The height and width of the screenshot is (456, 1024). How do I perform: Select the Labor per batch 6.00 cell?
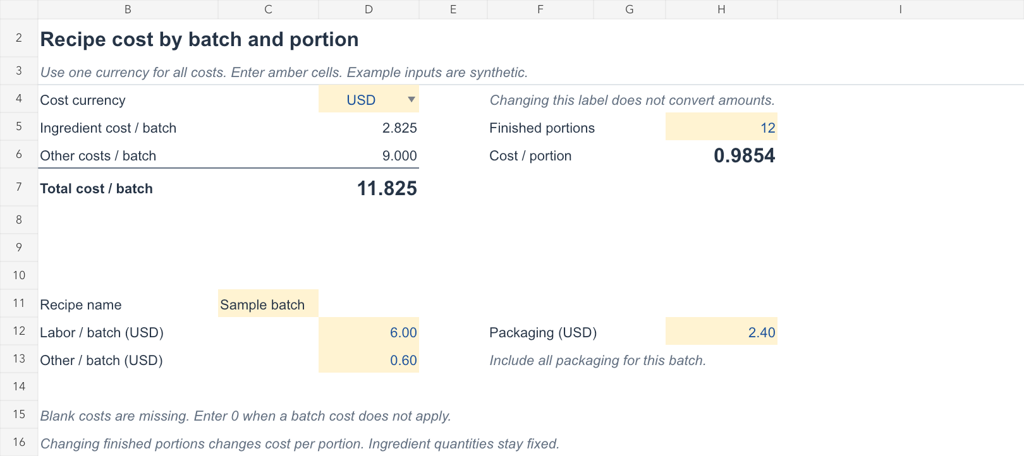point(369,332)
